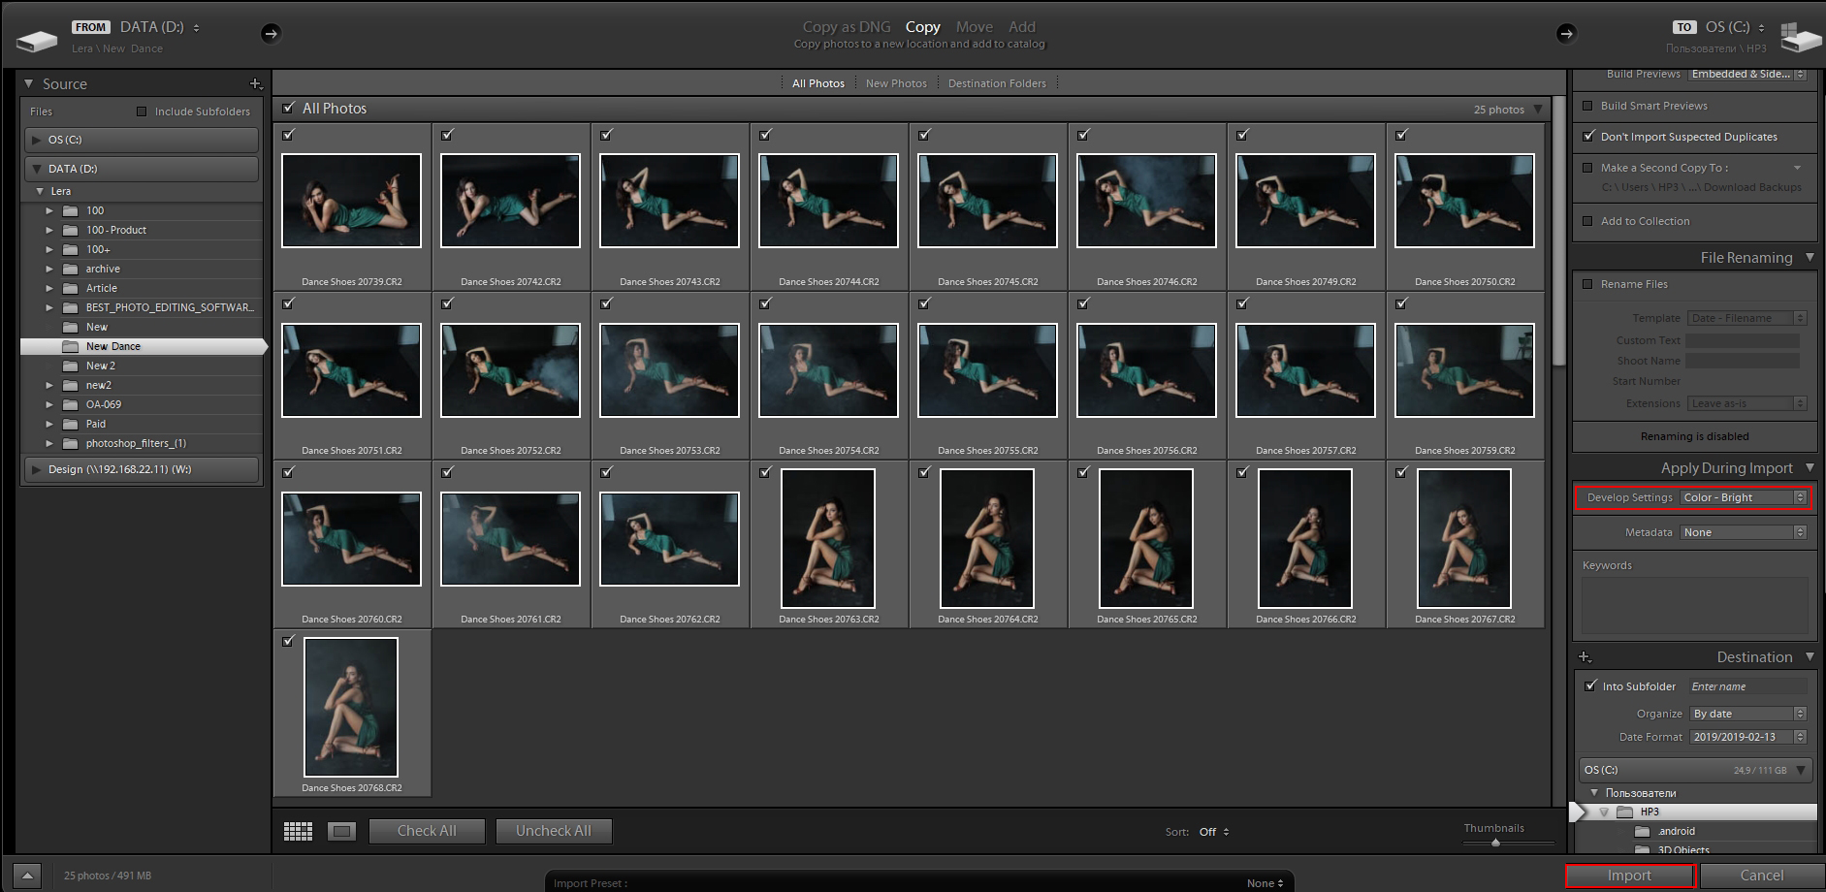Open the Organize dropdown set to By date
Image resolution: width=1826 pixels, height=892 pixels.
tap(1746, 713)
